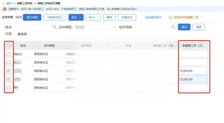
Task: Check the last row checkbox
Action: tap(8, 87)
